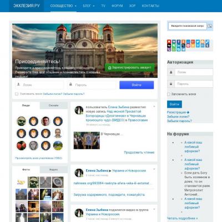Click the Логин field below banner
Viewport: 222px width, 222px height.
39,85
